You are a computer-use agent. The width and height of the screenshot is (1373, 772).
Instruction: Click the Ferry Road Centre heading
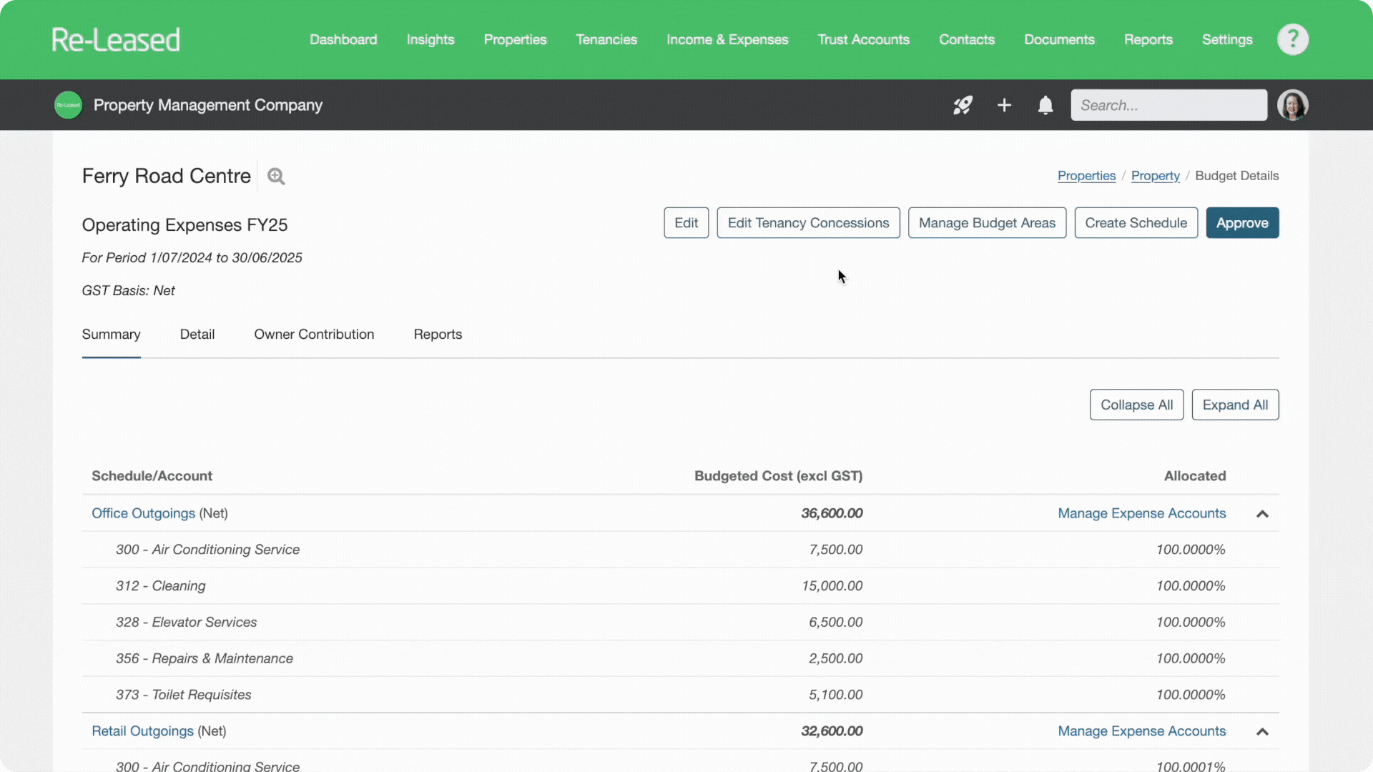(166, 176)
